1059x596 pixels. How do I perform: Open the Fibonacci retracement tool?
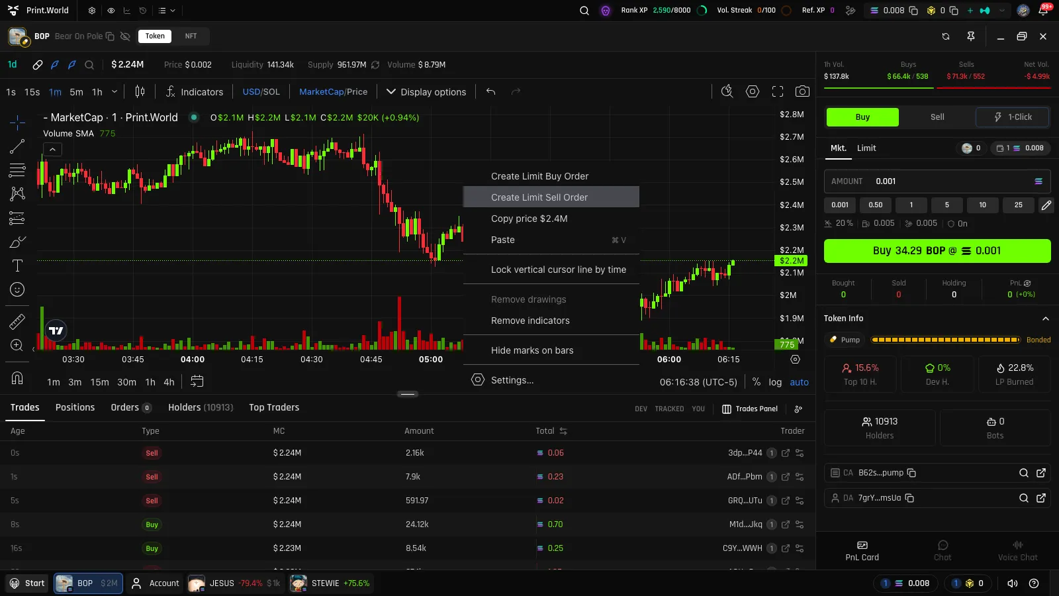click(17, 170)
